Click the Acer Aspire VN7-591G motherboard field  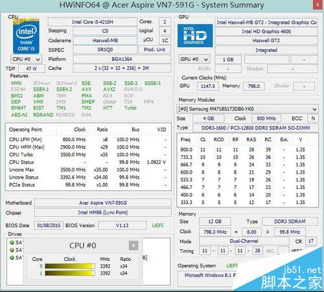(x=103, y=203)
